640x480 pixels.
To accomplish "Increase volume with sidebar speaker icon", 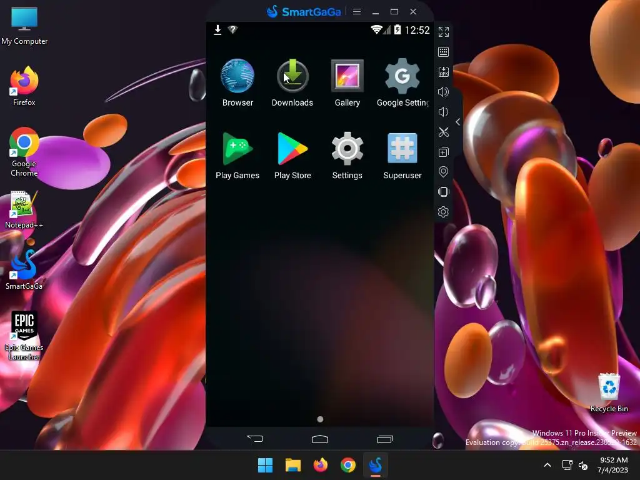I will 444,92.
